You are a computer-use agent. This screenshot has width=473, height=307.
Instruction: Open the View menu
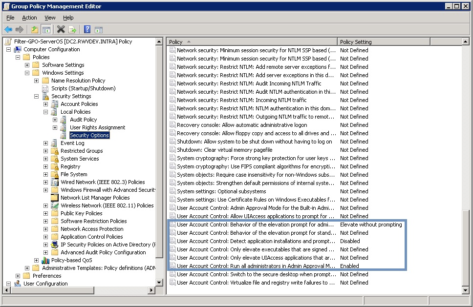point(49,18)
